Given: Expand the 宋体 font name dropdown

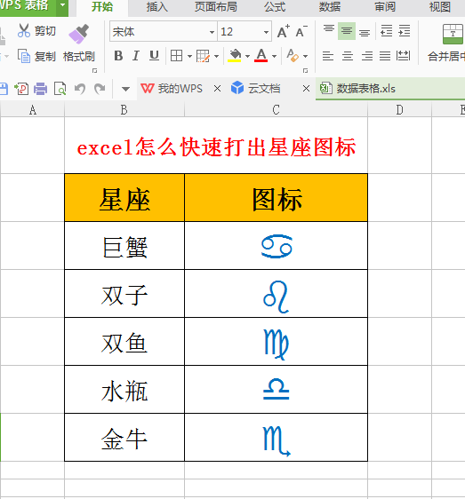Looking at the screenshot, I should pos(212,32).
